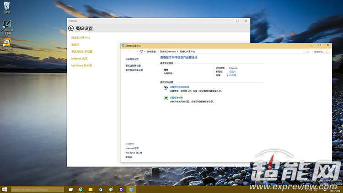Open the 以太网 connection link
This screenshot has height=193, width=343.
coord(233,75)
